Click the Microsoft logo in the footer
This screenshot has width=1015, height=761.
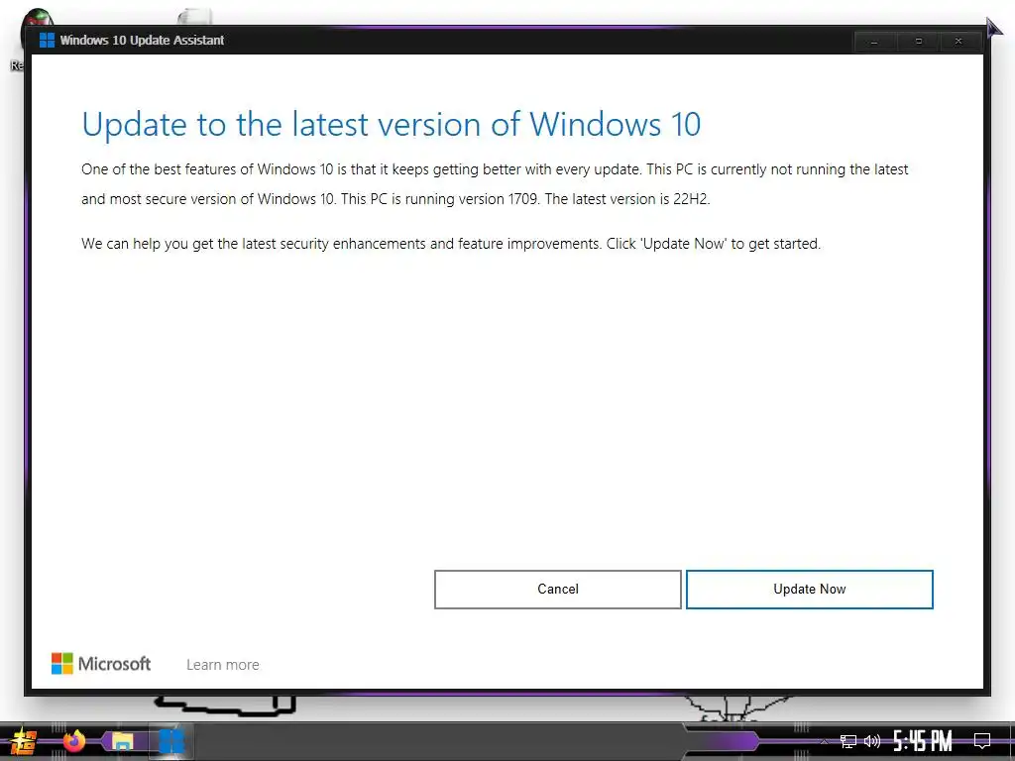[101, 663]
